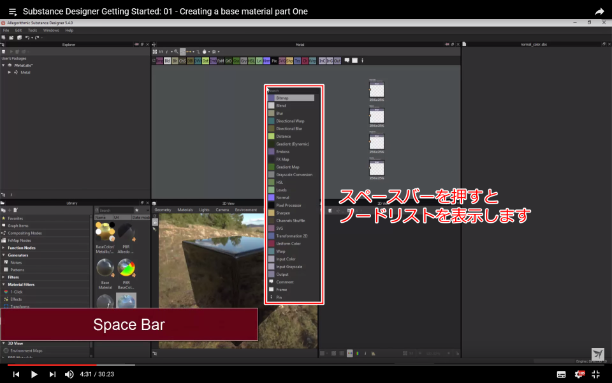Exit fullscreen video mode
The height and width of the screenshot is (383, 612).
[595, 375]
